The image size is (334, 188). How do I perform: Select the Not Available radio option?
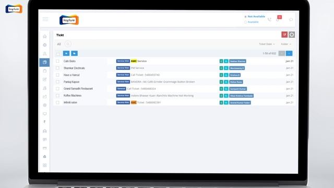point(245,16)
